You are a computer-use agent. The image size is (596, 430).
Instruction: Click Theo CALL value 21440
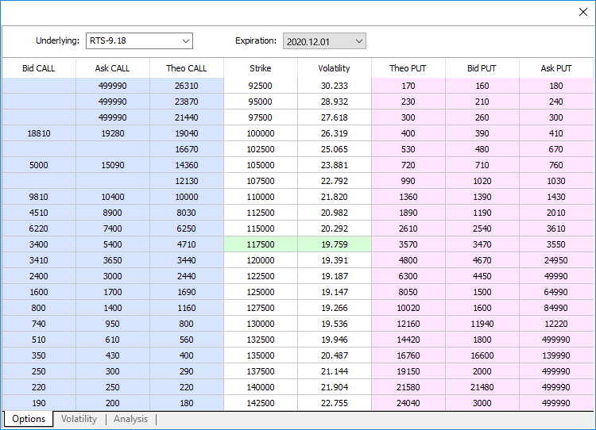[186, 117]
